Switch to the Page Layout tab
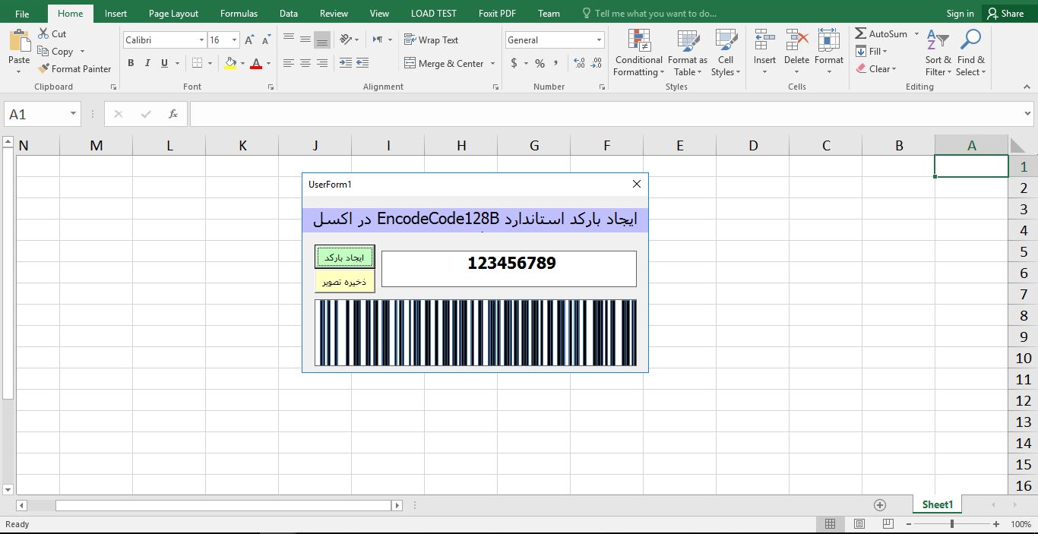Image resolution: width=1038 pixels, height=534 pixels. pos(173,13)
